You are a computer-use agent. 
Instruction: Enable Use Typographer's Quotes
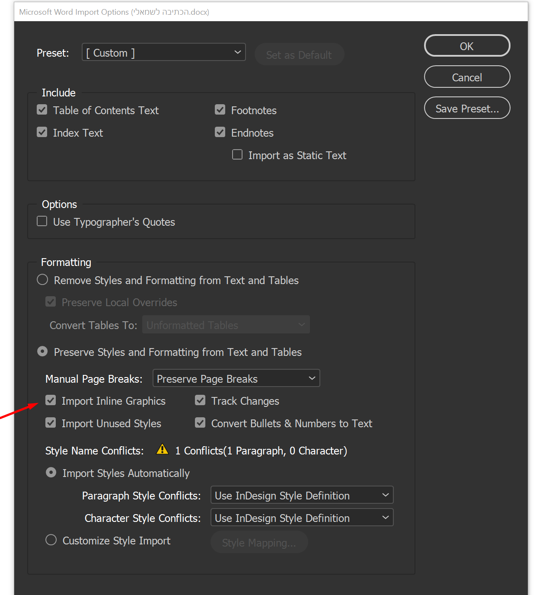(x=42, y=221)
